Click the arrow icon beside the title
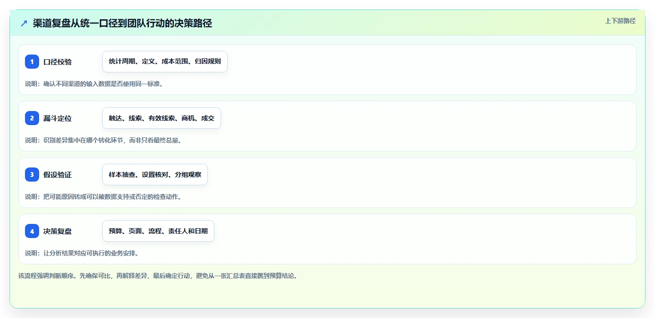655x318 pixels. [24, 24]
